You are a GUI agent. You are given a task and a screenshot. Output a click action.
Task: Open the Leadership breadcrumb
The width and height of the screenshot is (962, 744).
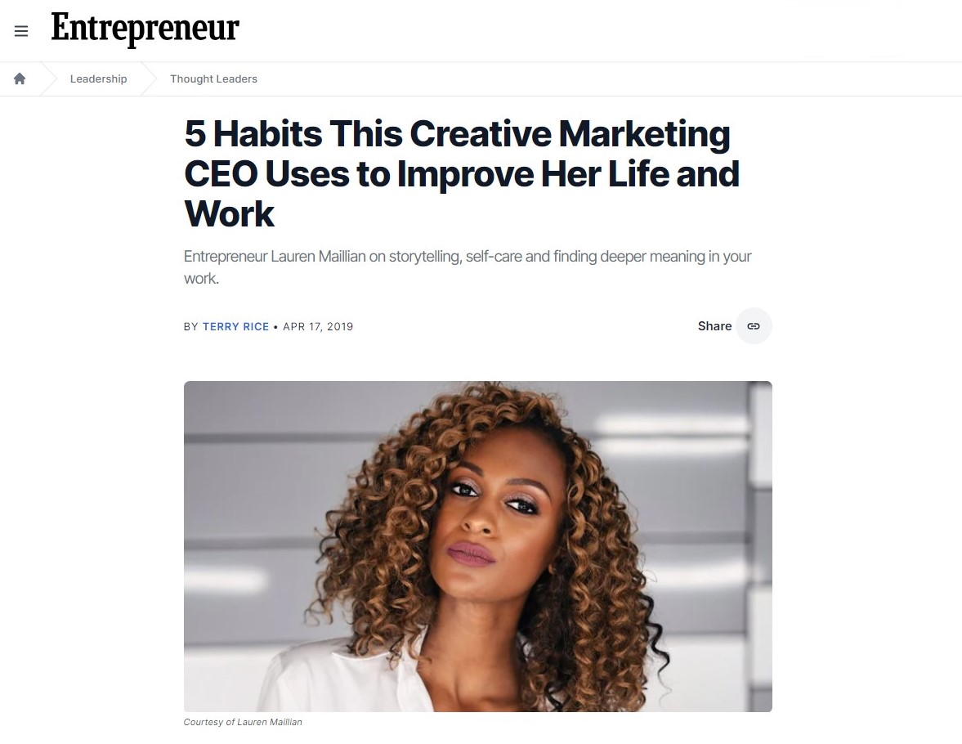98,78
